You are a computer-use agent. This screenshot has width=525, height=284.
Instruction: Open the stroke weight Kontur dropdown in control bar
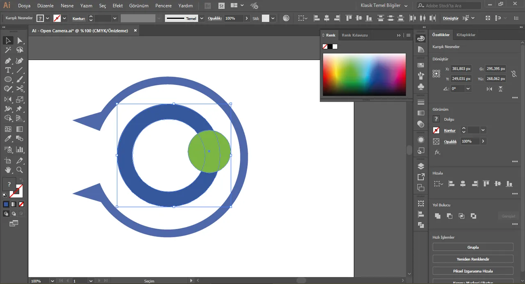[114, 18]
